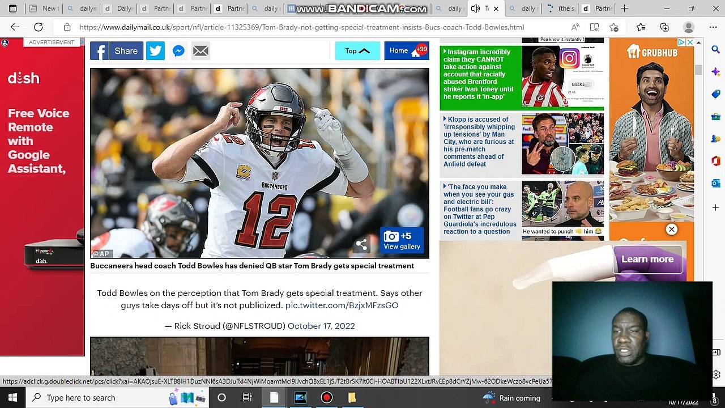Open Shopping tag icon in sidebar
The height and width of the screenshot is (408, 725).
(715, 94)
